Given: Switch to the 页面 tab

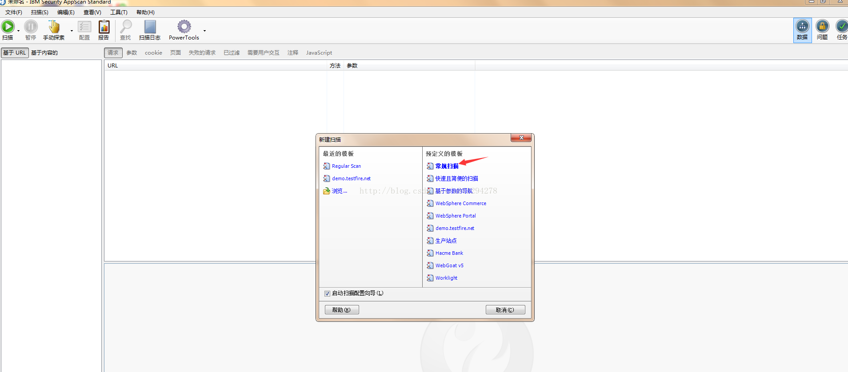Looking at the screenshot, I should click(x=176, y=53).
